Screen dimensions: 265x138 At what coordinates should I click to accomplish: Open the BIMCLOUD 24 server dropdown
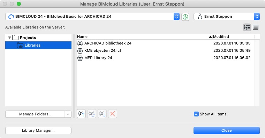92,17
